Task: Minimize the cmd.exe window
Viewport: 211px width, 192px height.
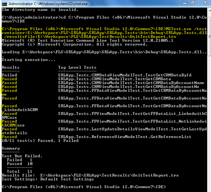Action: click(185, 3)
